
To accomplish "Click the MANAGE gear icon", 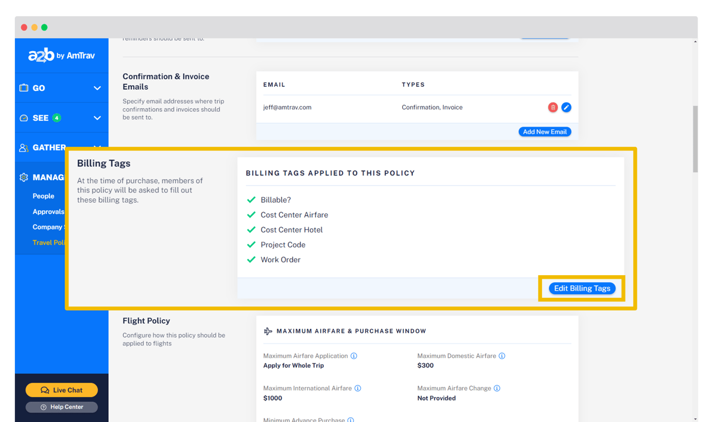I will point(24,177).
